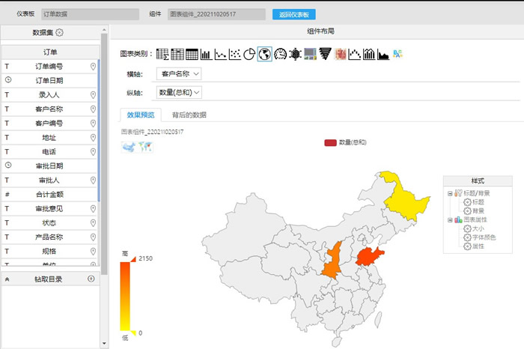
Task: Choose the map chart type icon
Action: coord(264,54)
